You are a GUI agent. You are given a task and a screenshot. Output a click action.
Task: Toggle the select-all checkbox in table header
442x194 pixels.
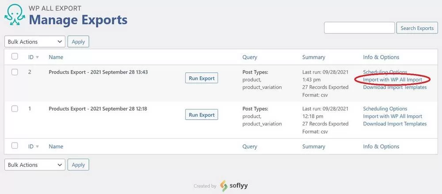[x=15, y=56]
